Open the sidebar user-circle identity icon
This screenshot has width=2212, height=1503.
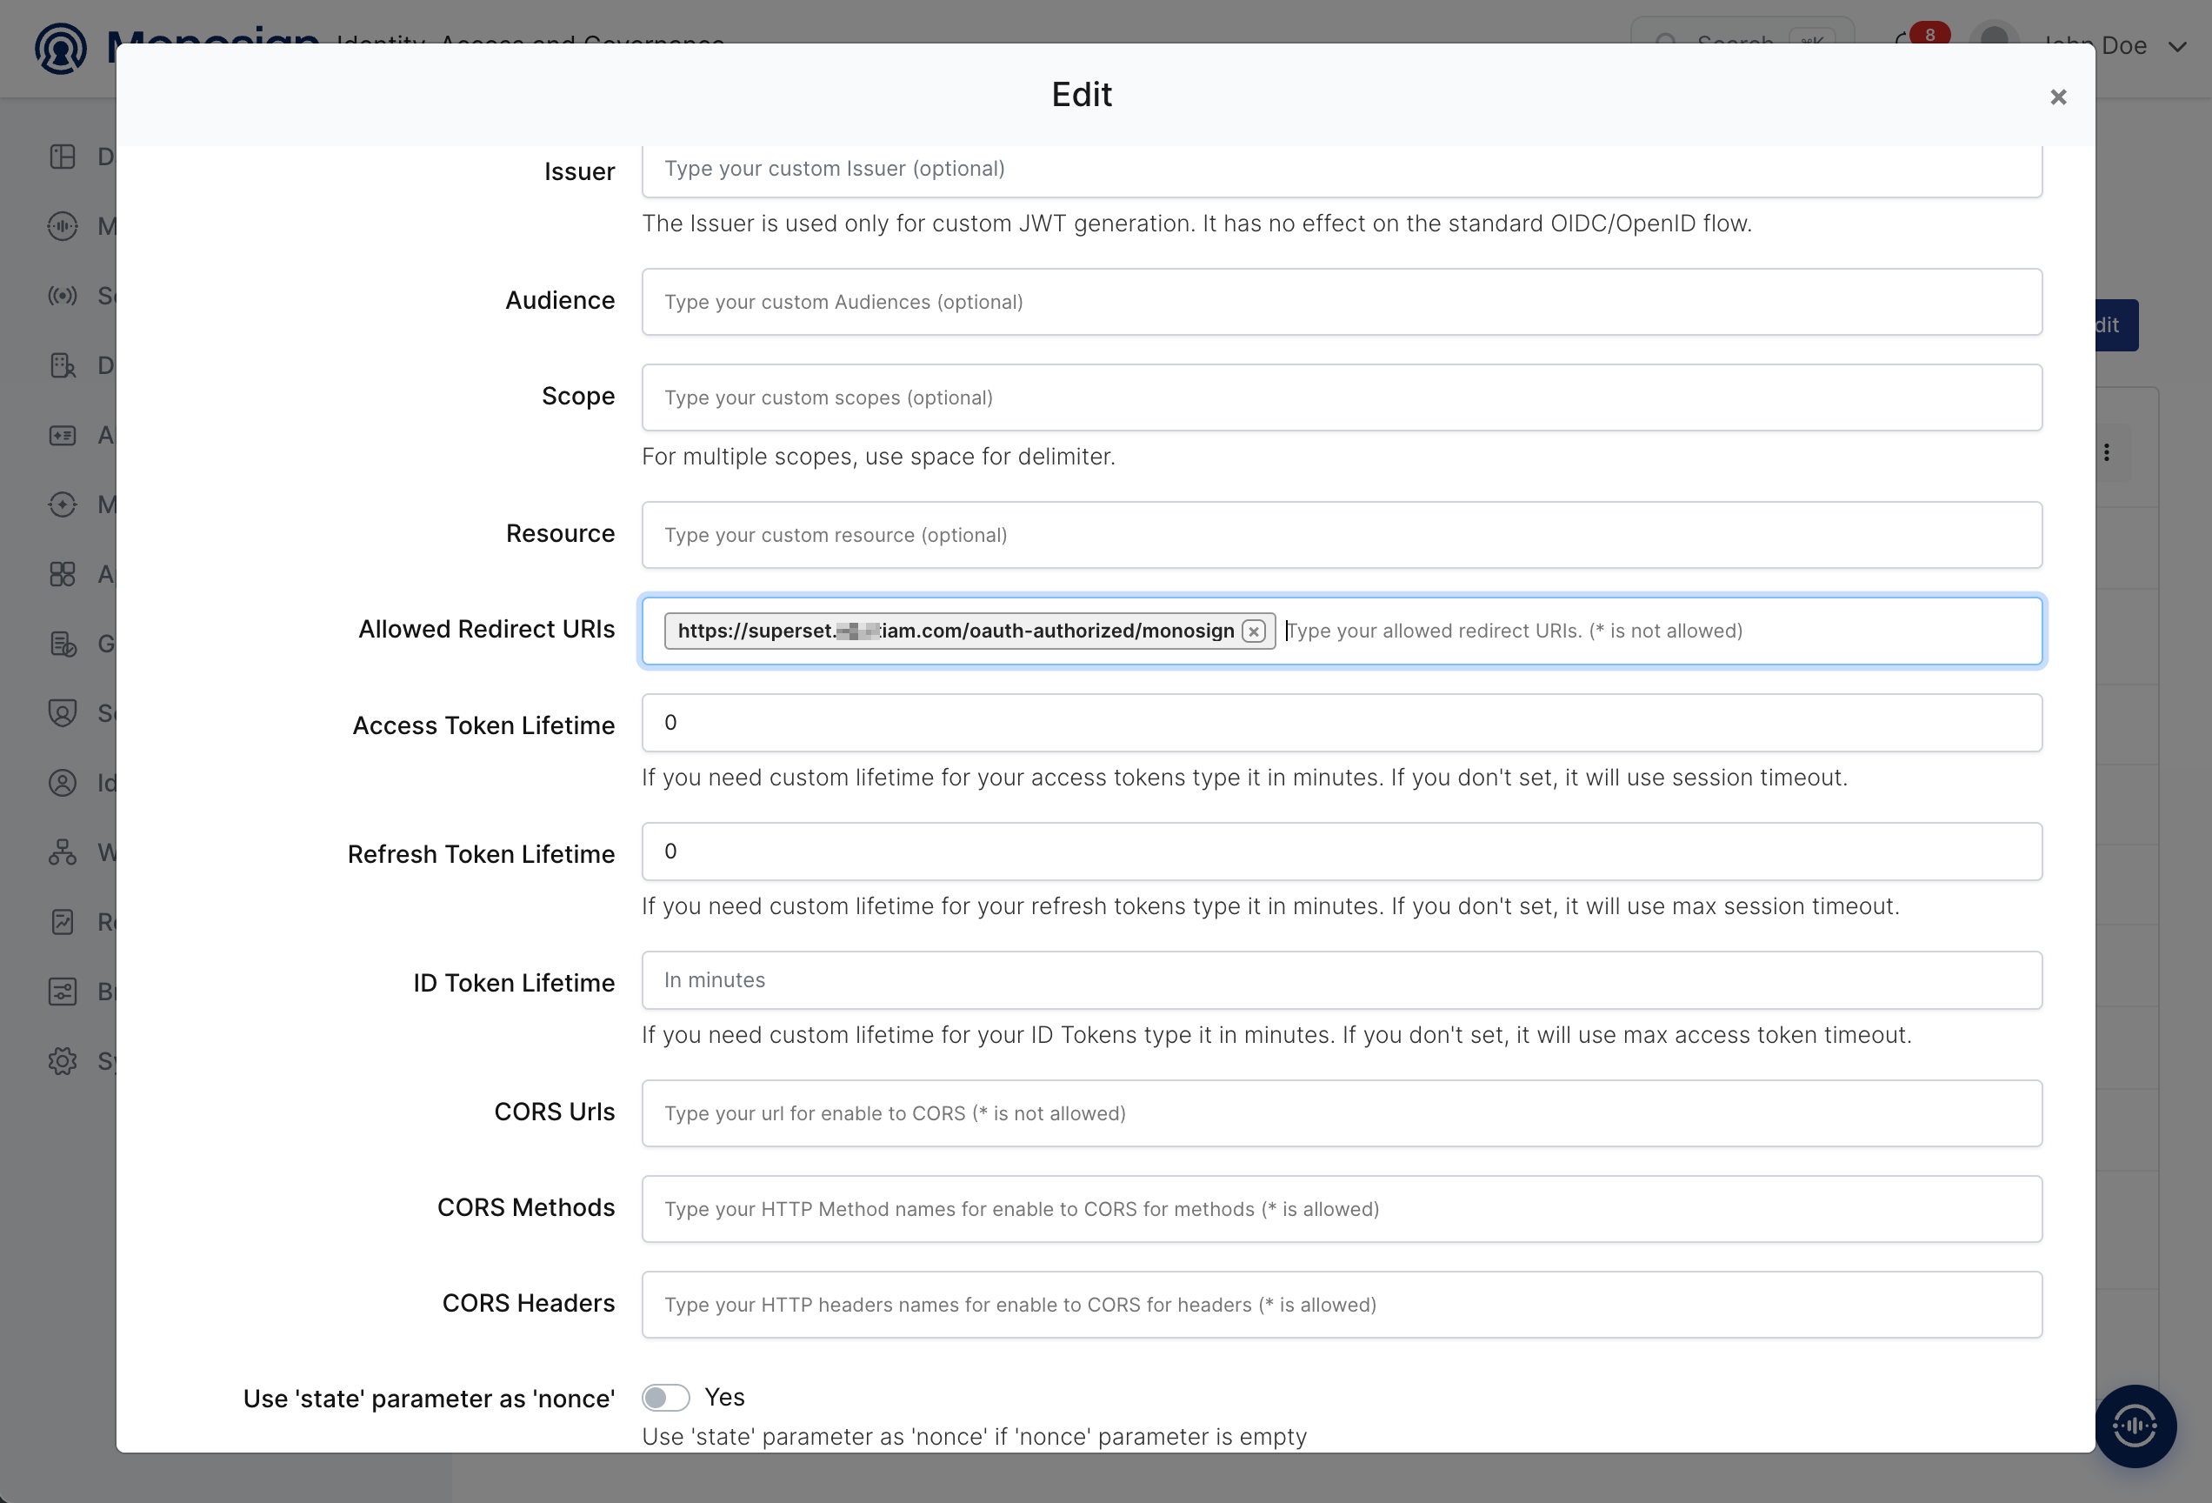click(63, 783)
